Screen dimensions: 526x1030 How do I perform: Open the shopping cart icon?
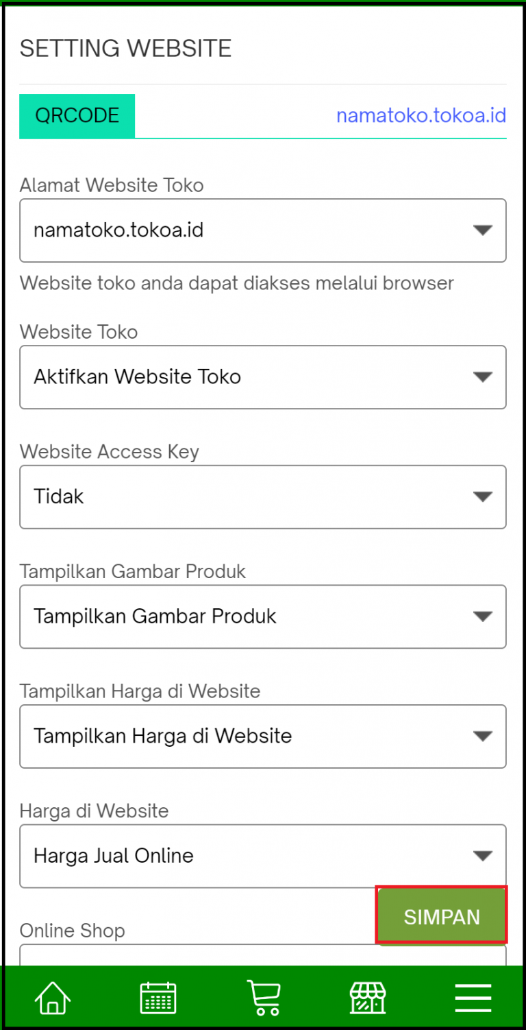point(263,998)
